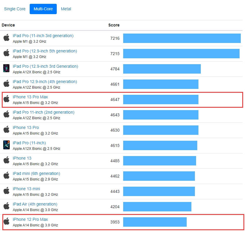Click the score bar for iPad Pro 12.9-inch 3rd Generation
Viewport: 249px width, 232px height.
click(x=162, y=69)
